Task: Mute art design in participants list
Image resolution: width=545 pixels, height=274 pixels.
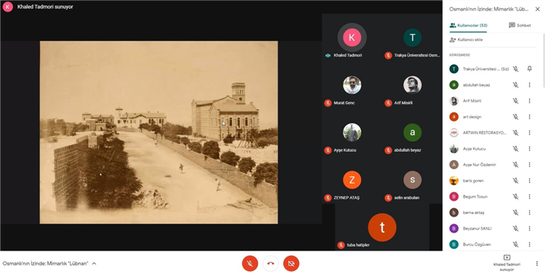Action: click(515, 117)
